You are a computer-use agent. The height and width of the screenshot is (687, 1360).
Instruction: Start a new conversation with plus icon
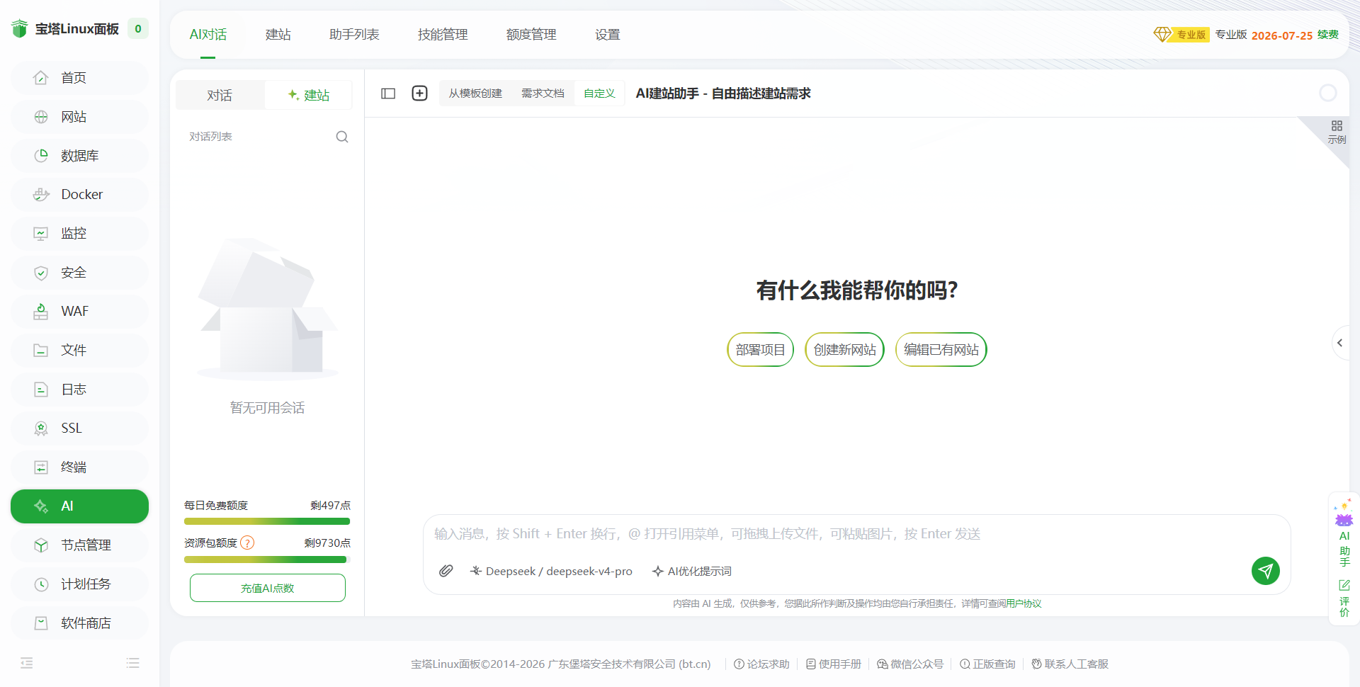419,93
